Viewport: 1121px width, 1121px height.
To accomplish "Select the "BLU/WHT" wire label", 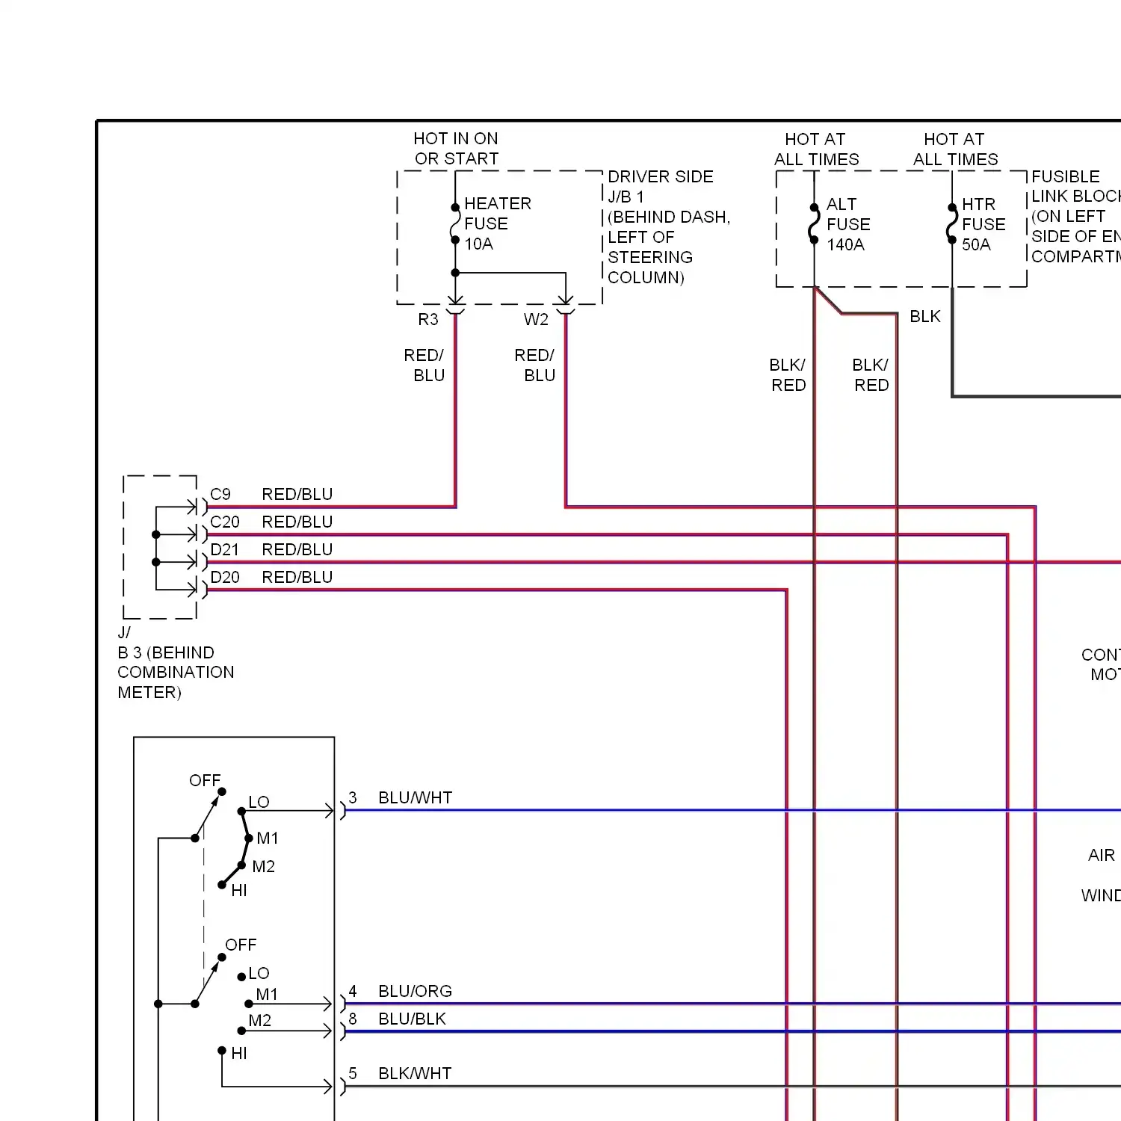I will click(x=416, y=798).
